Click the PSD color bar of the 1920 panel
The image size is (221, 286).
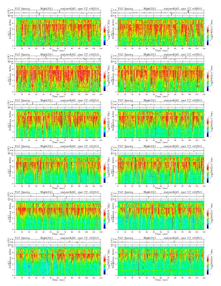(x=104, y=81)
